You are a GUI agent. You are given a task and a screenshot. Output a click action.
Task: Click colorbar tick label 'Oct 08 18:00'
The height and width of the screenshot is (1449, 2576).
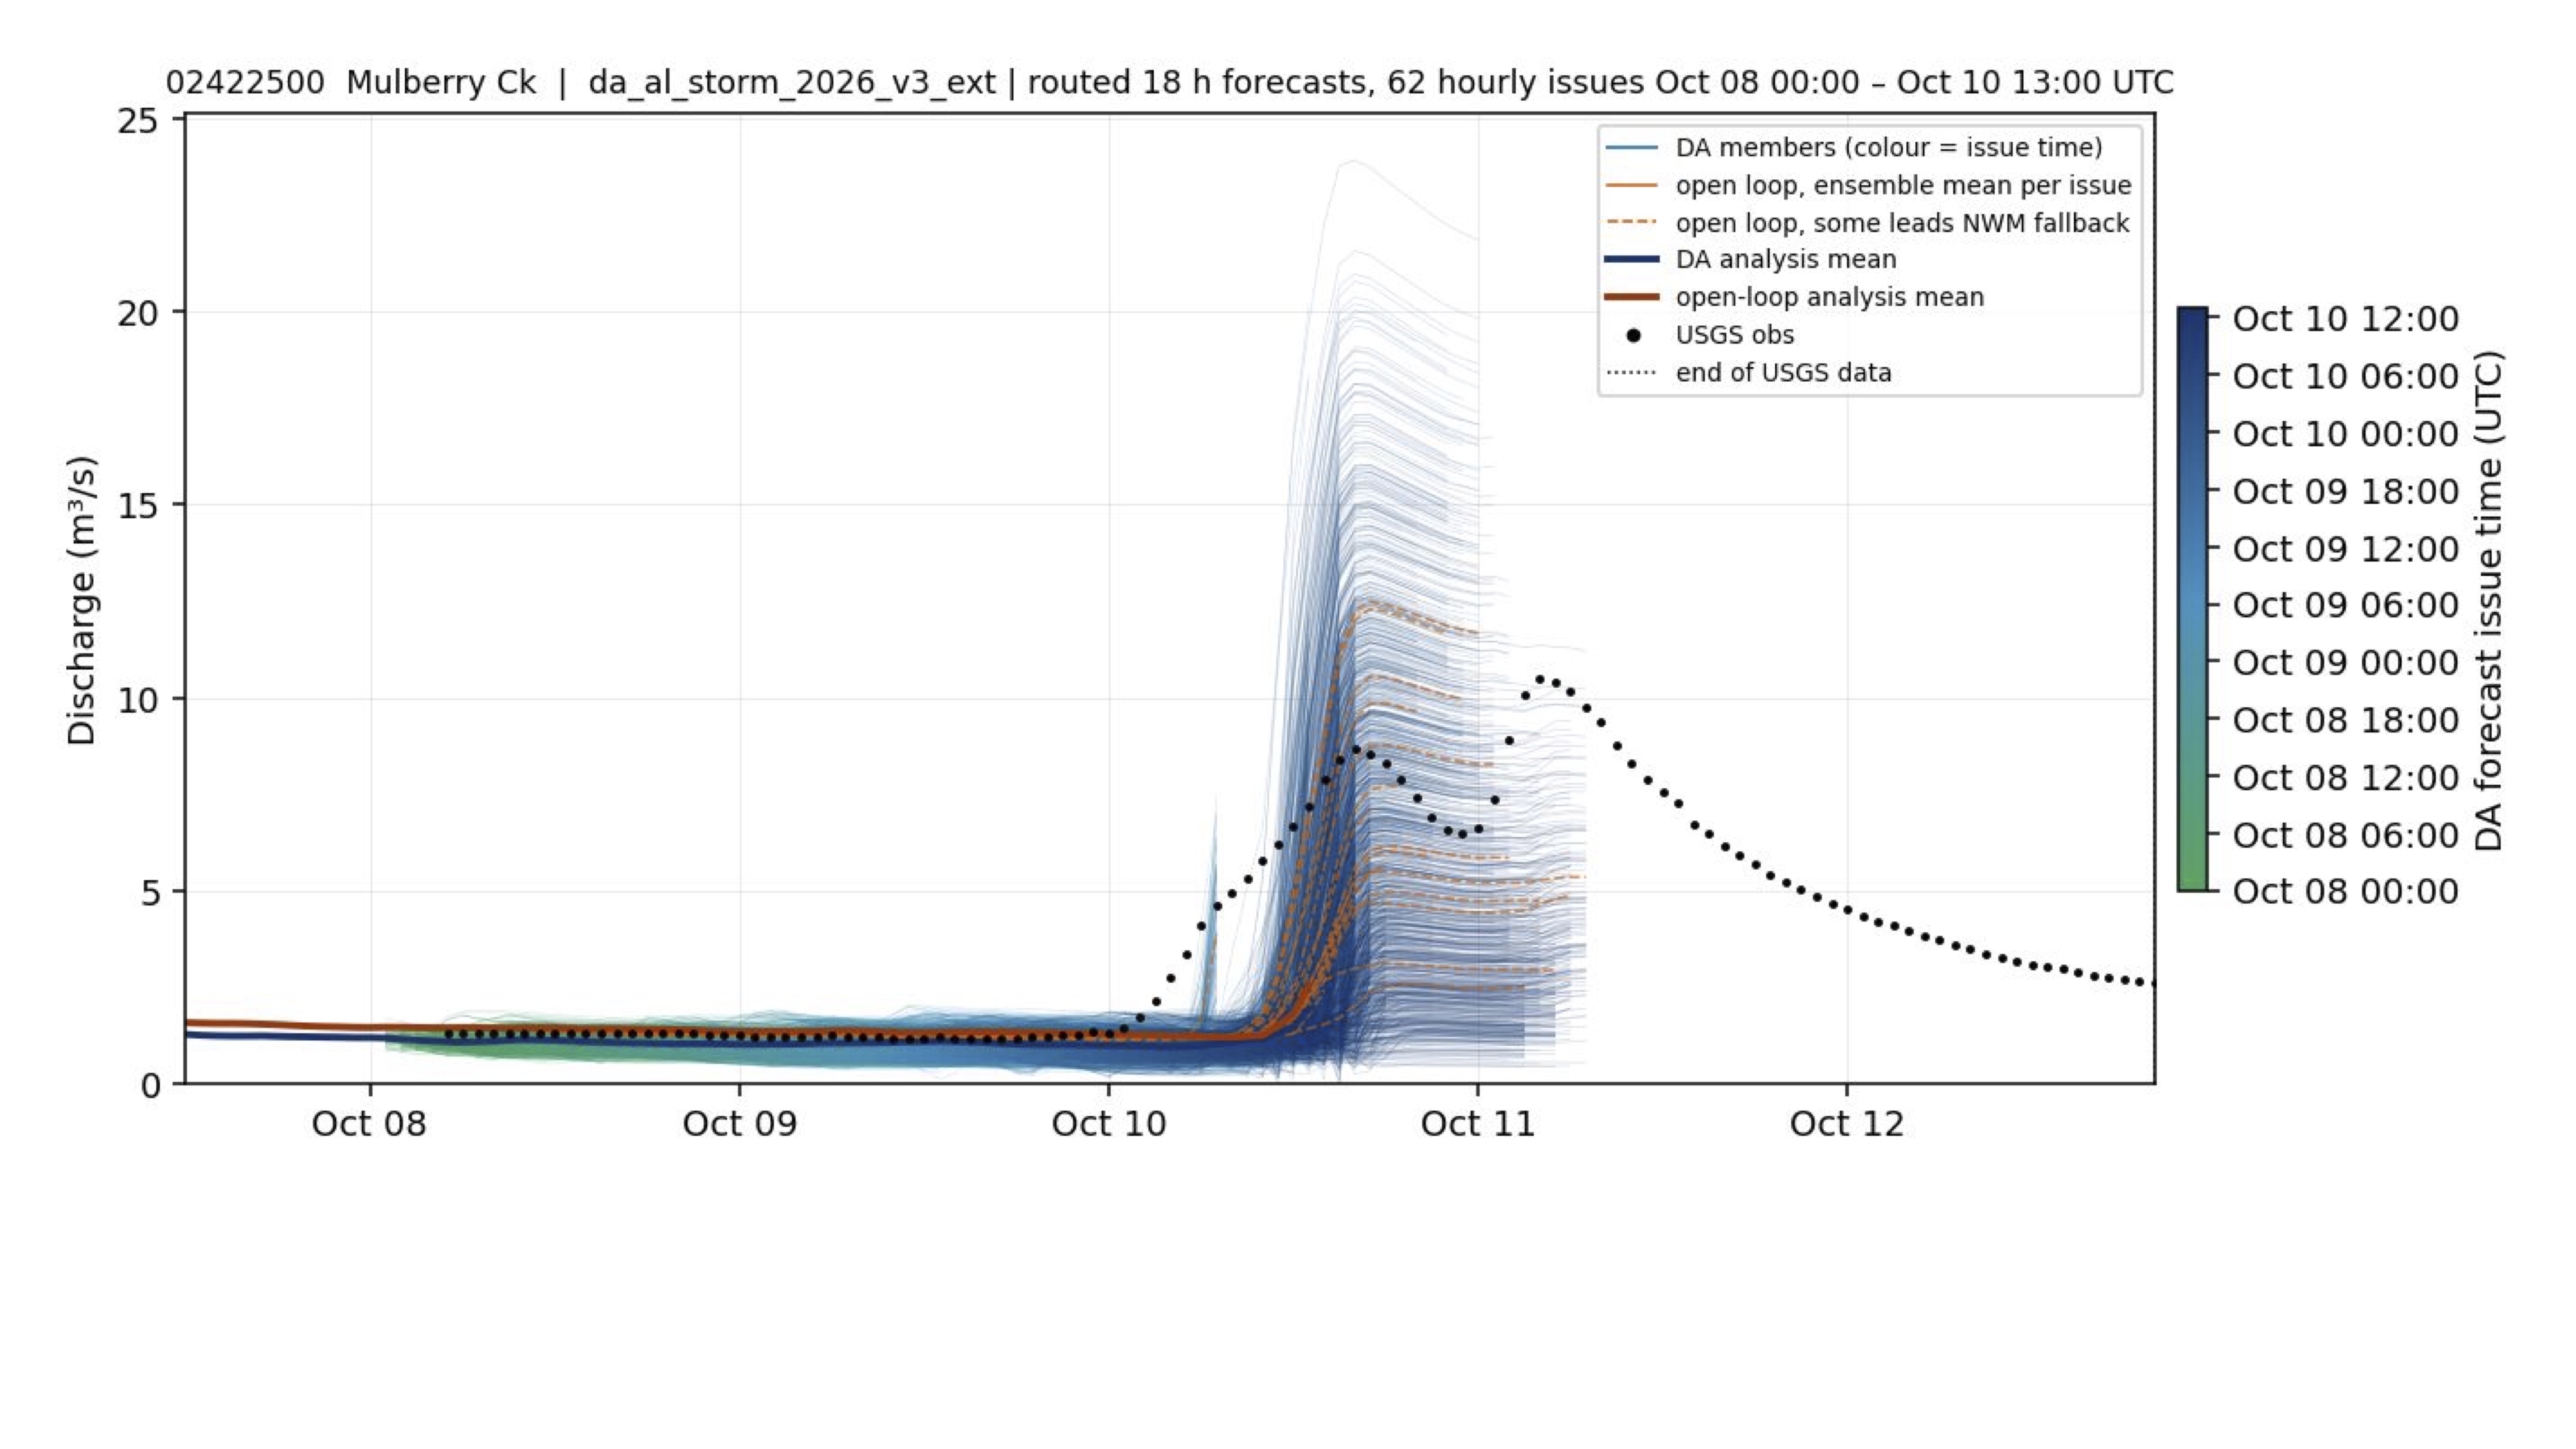pos(2345,719)
